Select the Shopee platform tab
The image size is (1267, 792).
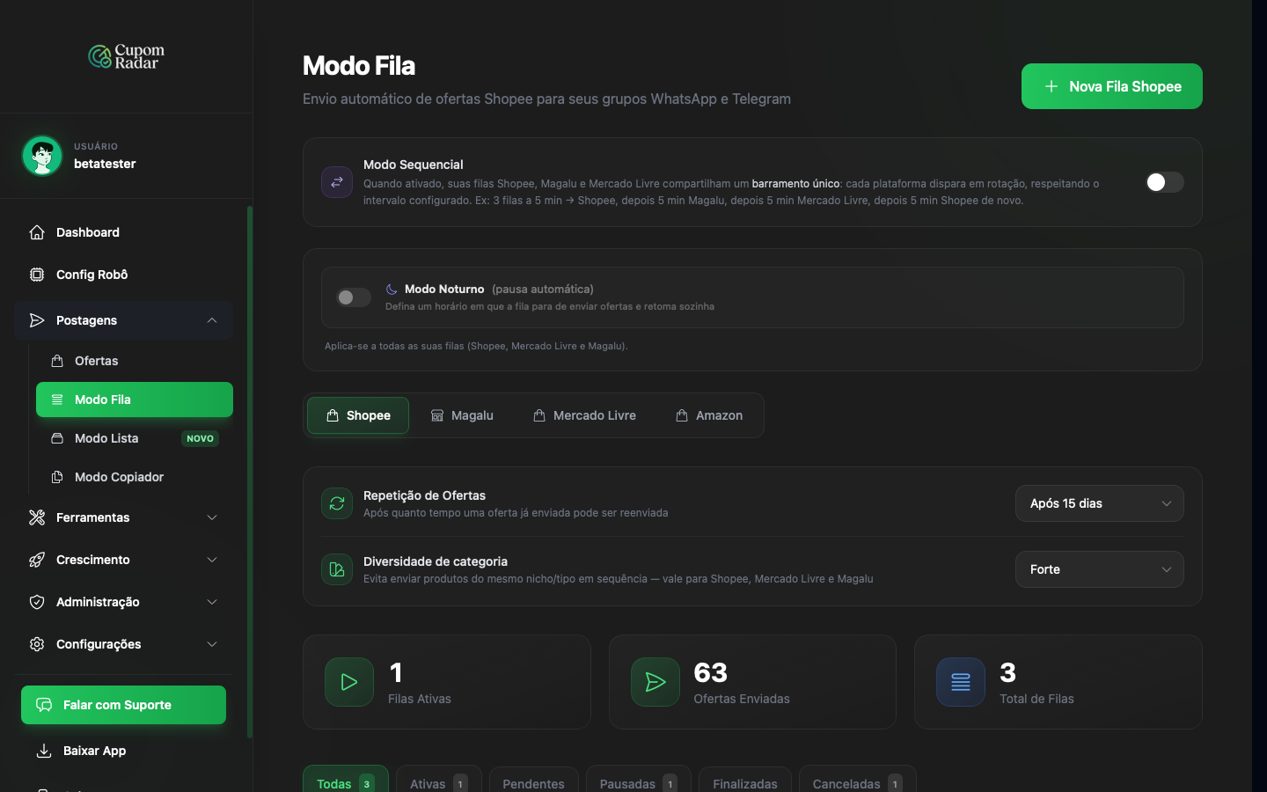pos(358,415)
